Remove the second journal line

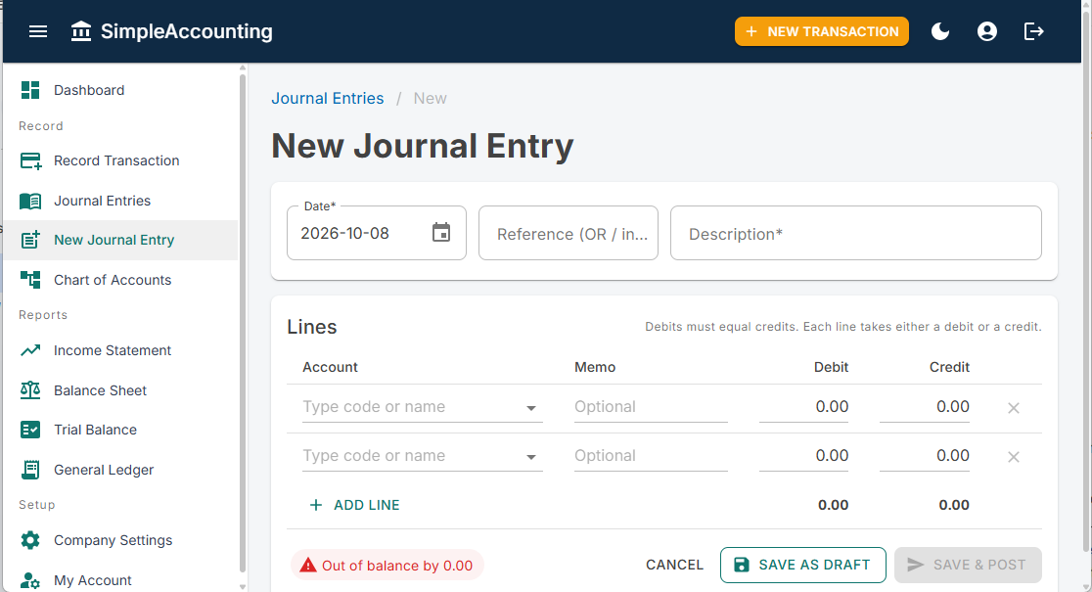(1014, 457)
